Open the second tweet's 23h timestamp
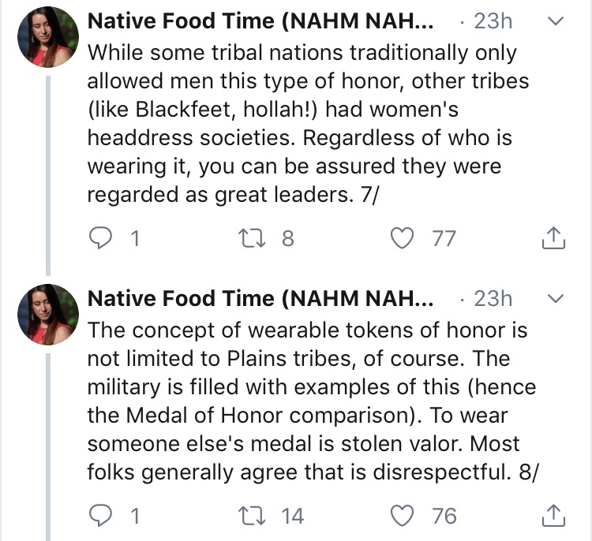Screen dimensions: 592x541 pos(492,299)
